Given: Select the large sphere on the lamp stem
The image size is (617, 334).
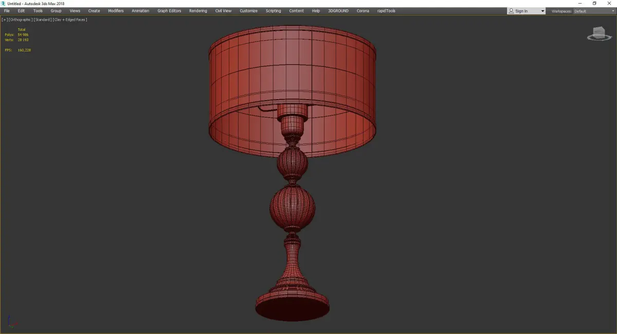Looking at the screenshot, I should 292,208.
